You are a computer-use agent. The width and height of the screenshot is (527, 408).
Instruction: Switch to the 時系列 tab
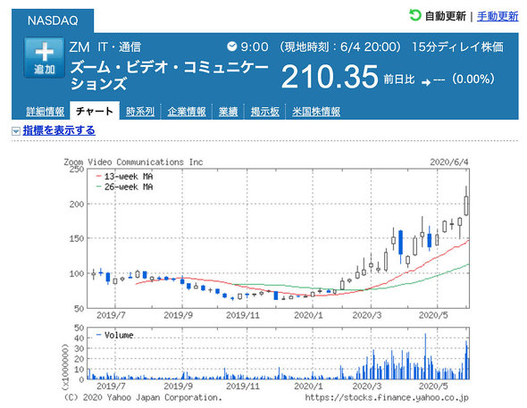click(140, 112)
